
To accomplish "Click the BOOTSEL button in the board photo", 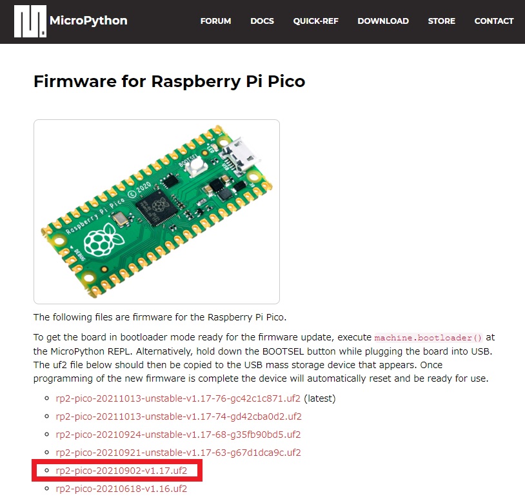I will coord(196,166).
